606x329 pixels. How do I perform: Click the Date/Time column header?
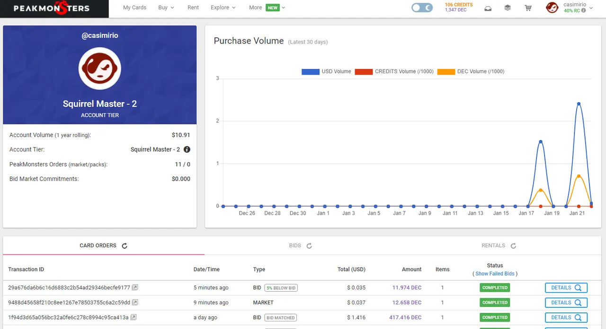(206, 269)
